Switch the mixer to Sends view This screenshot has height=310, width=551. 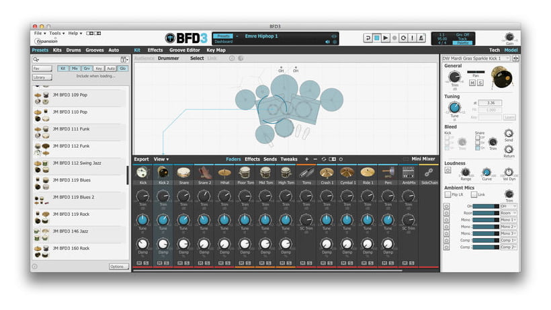(x=270, y=159)
